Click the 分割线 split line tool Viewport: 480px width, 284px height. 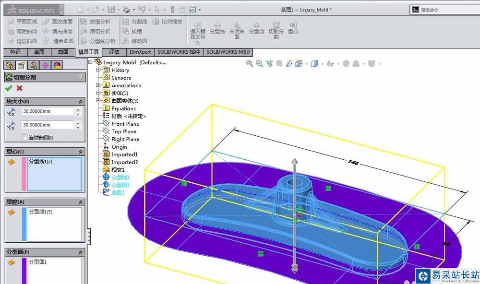[x=135, y=22]
